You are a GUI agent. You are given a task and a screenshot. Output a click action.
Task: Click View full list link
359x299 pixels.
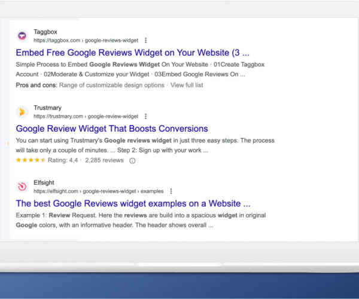click(187, 86)
